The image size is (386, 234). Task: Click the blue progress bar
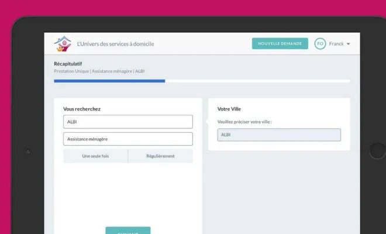coord(109,81)
